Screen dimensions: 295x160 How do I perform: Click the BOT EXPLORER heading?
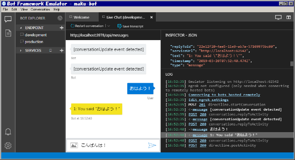click(x=32, y=18)
